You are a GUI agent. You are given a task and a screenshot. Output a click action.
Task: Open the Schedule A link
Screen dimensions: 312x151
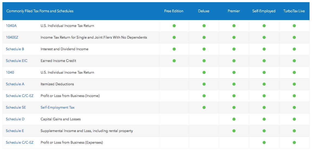point(15,84)
